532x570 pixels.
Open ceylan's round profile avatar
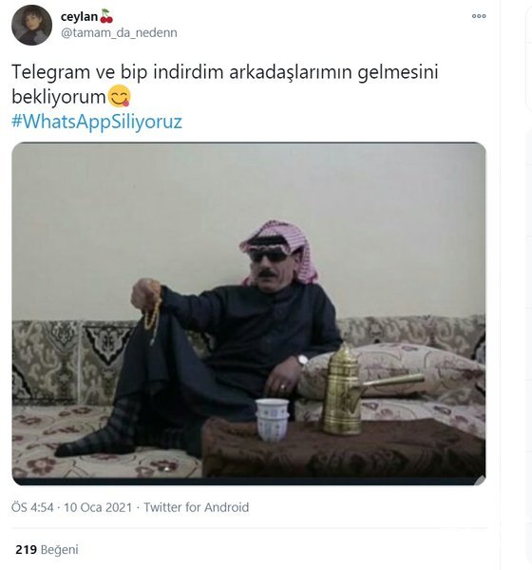(x=31, y=25)
